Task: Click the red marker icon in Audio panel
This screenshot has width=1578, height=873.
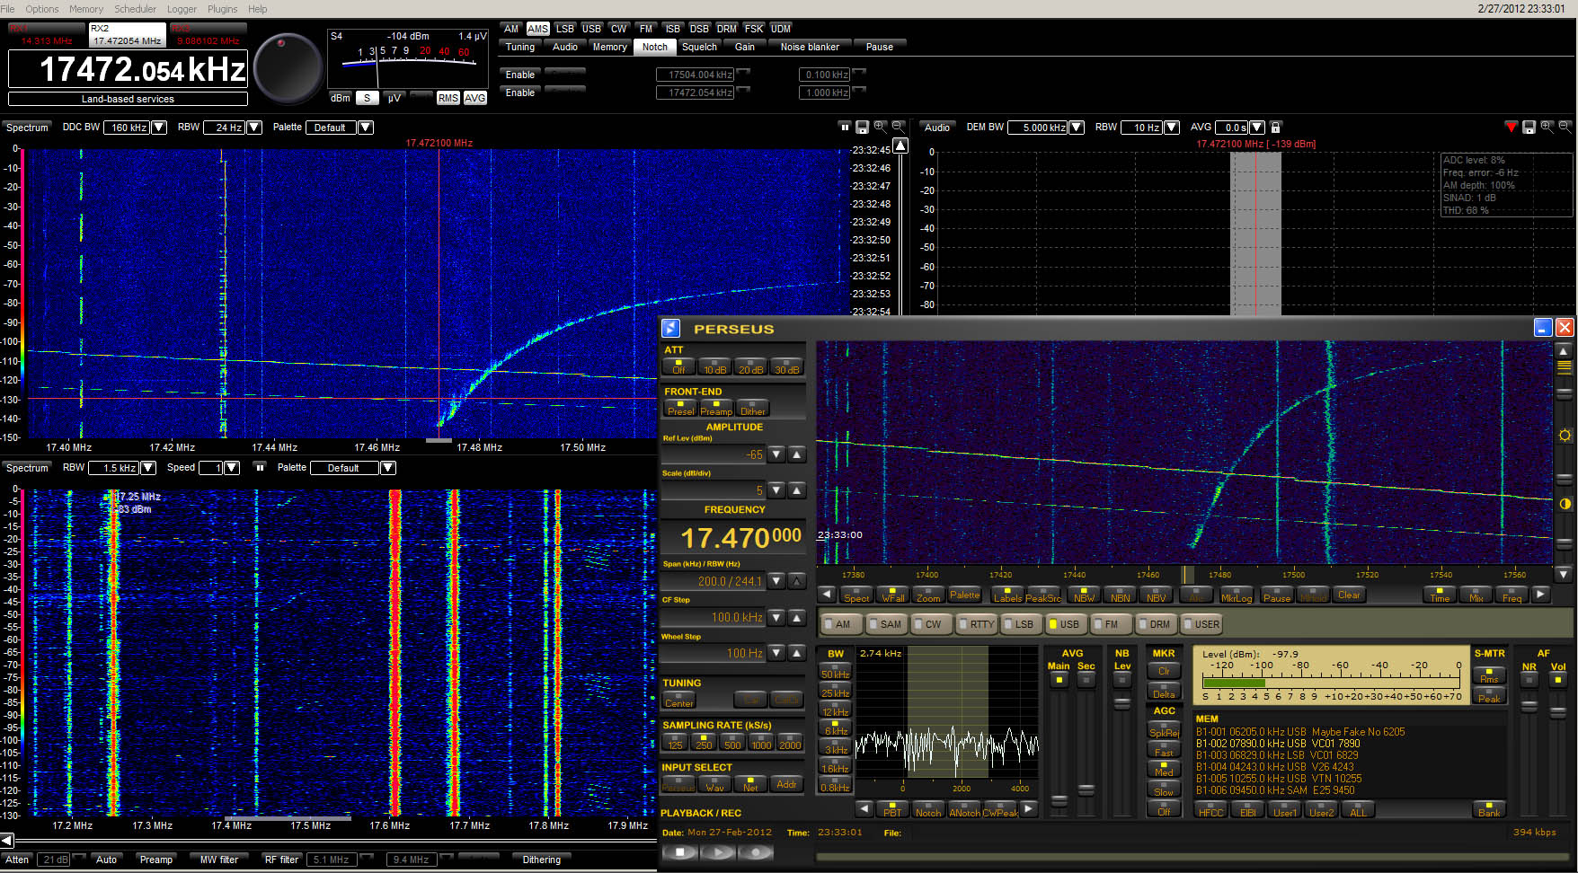Action: click(x=1512, y=128)
